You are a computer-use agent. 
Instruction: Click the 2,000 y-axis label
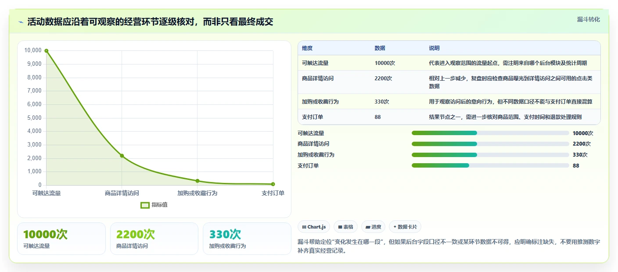(34, 158)
